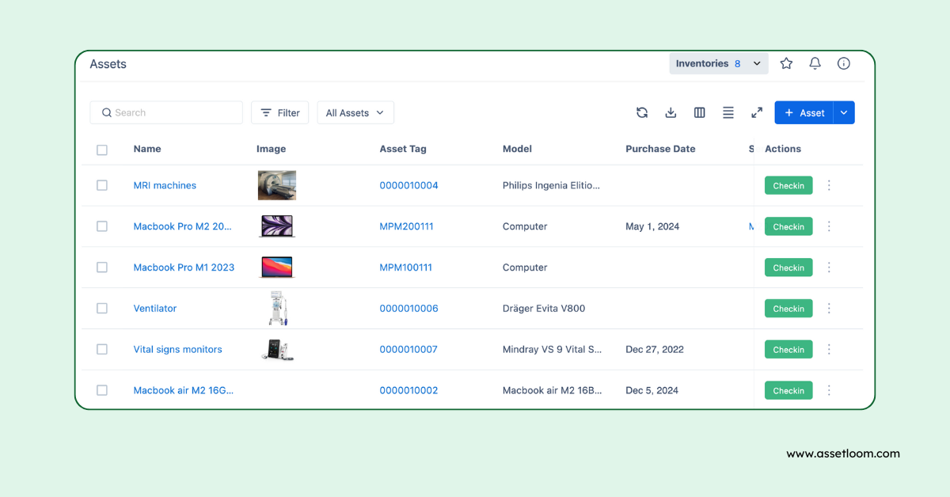Checkin the MRI machines asset

point(788,185)
